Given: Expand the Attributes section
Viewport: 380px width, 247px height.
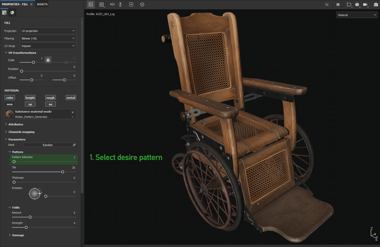Looking at the screenshot, I should pyautogui.click(x=6, y=124).
